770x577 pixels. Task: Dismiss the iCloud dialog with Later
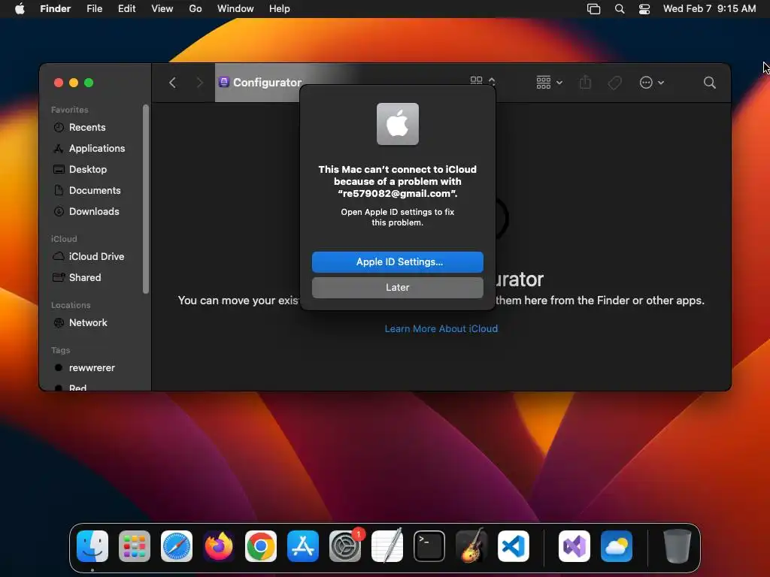pos(397,288)
